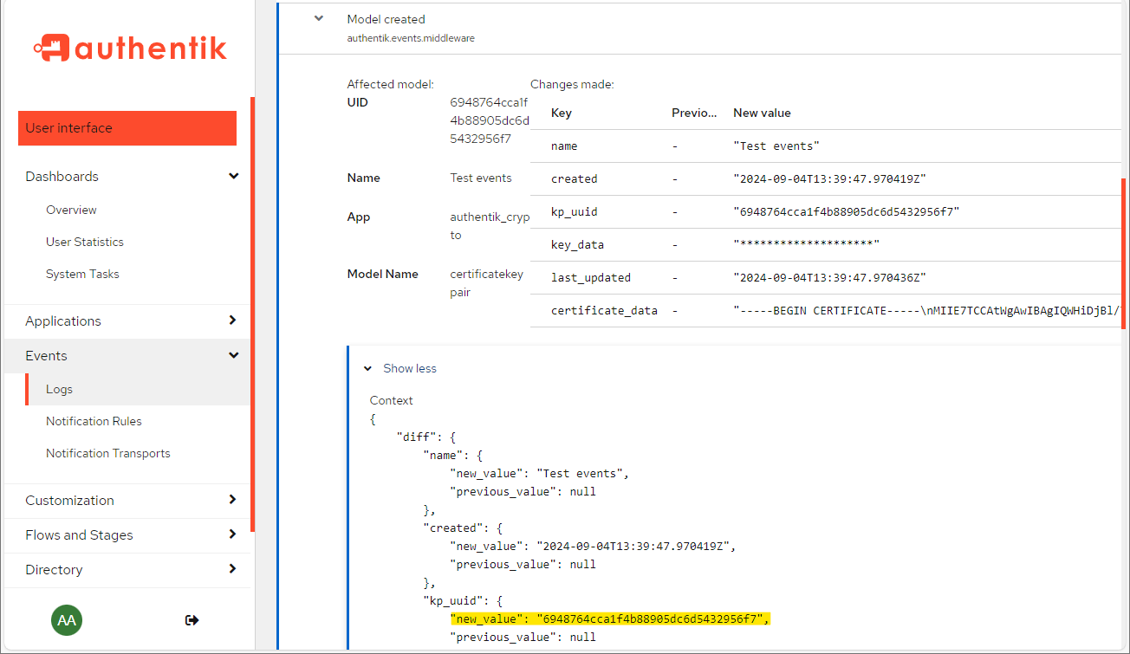
Task: Click the New value column header
Action: 762,113
